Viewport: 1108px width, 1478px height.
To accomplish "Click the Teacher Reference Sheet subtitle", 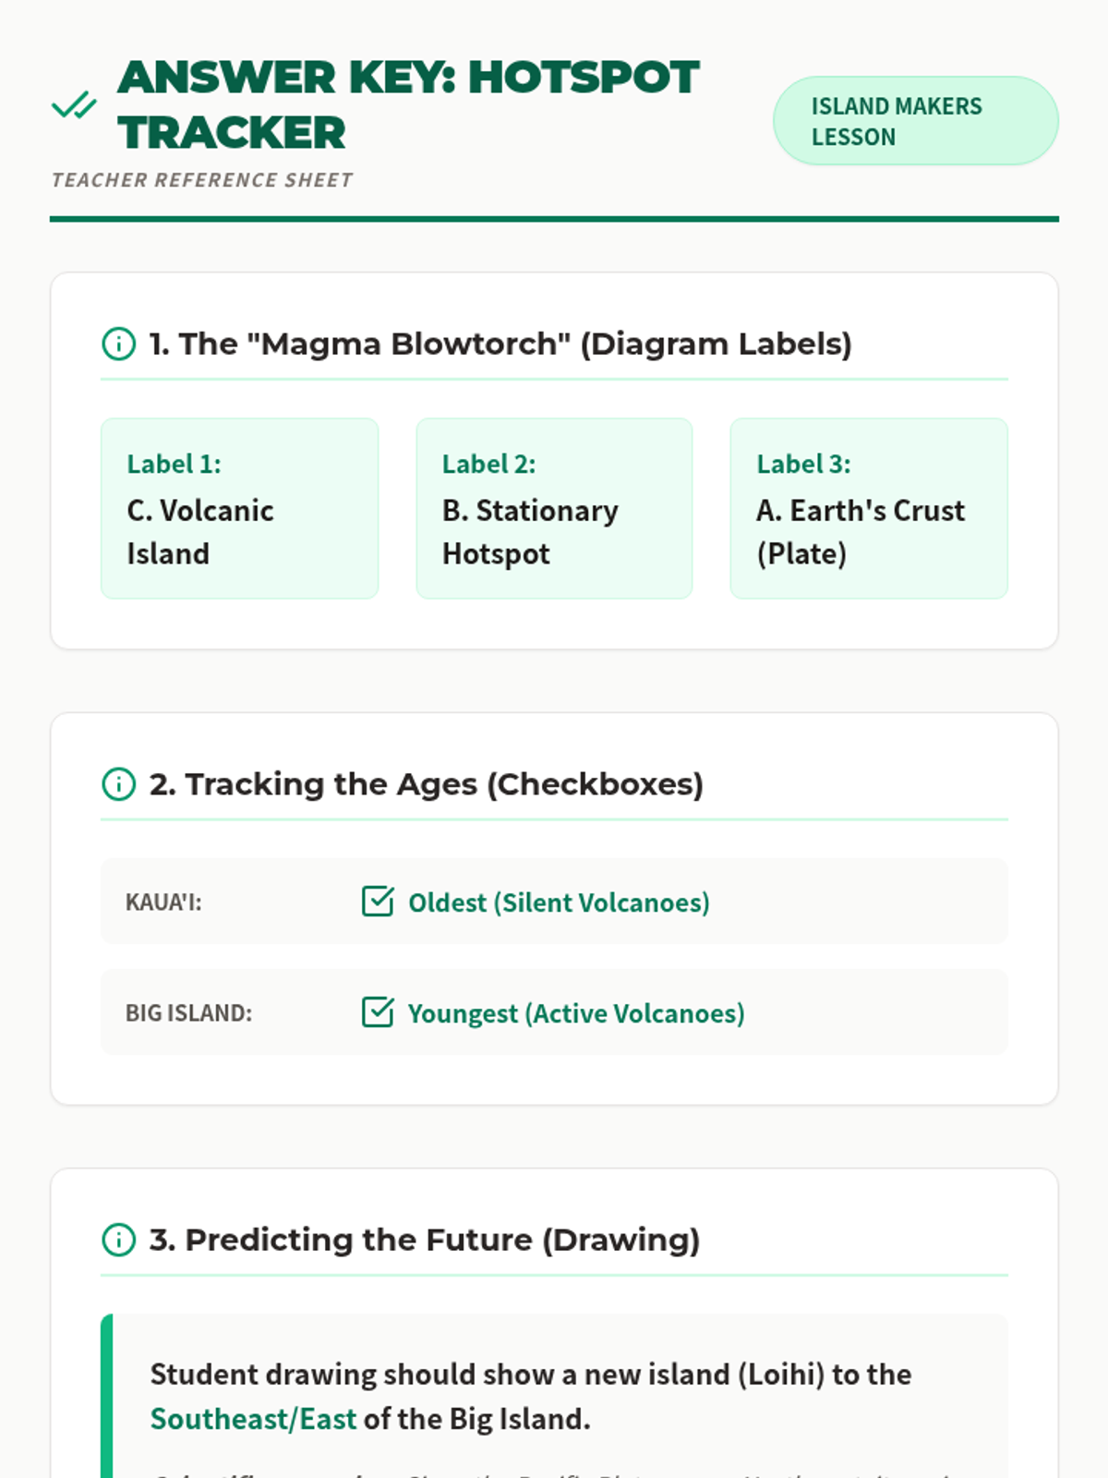I will pos(202,180).
